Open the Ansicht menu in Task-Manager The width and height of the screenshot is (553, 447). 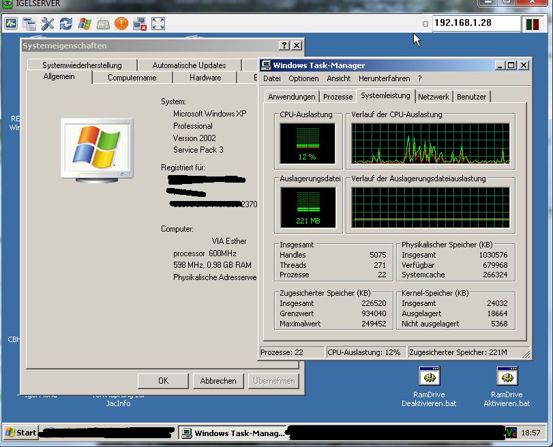(339, 78)
